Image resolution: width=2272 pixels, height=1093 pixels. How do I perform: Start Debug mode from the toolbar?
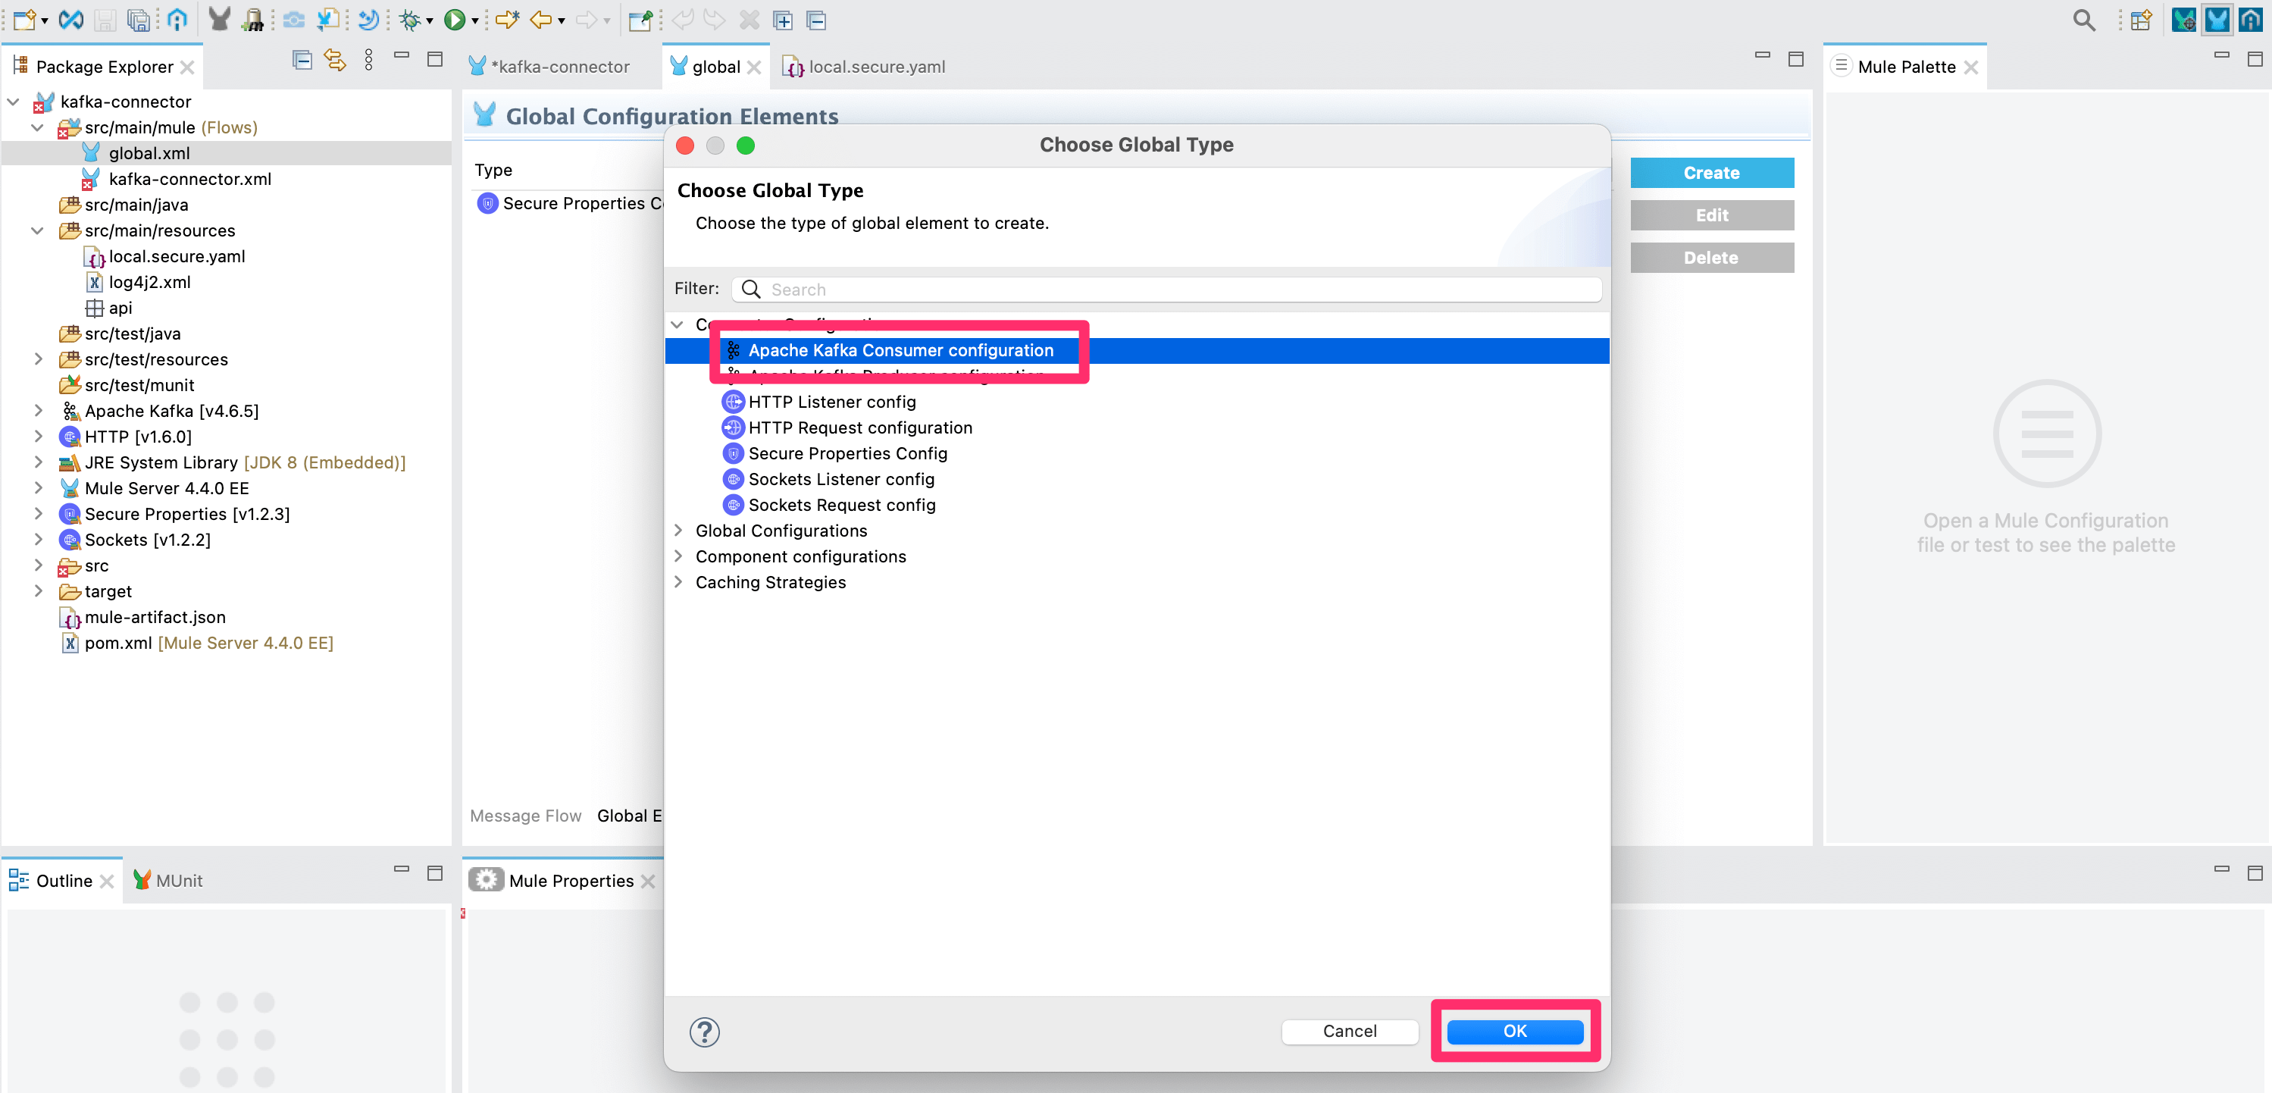(x=409, y=20)
